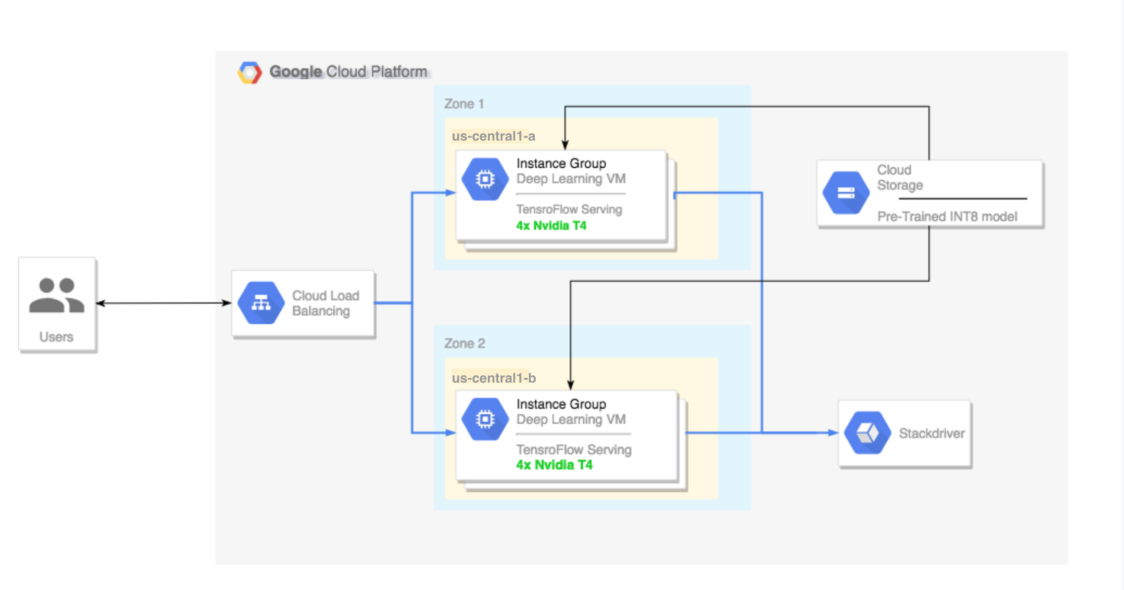Click the Users label text

56,337
